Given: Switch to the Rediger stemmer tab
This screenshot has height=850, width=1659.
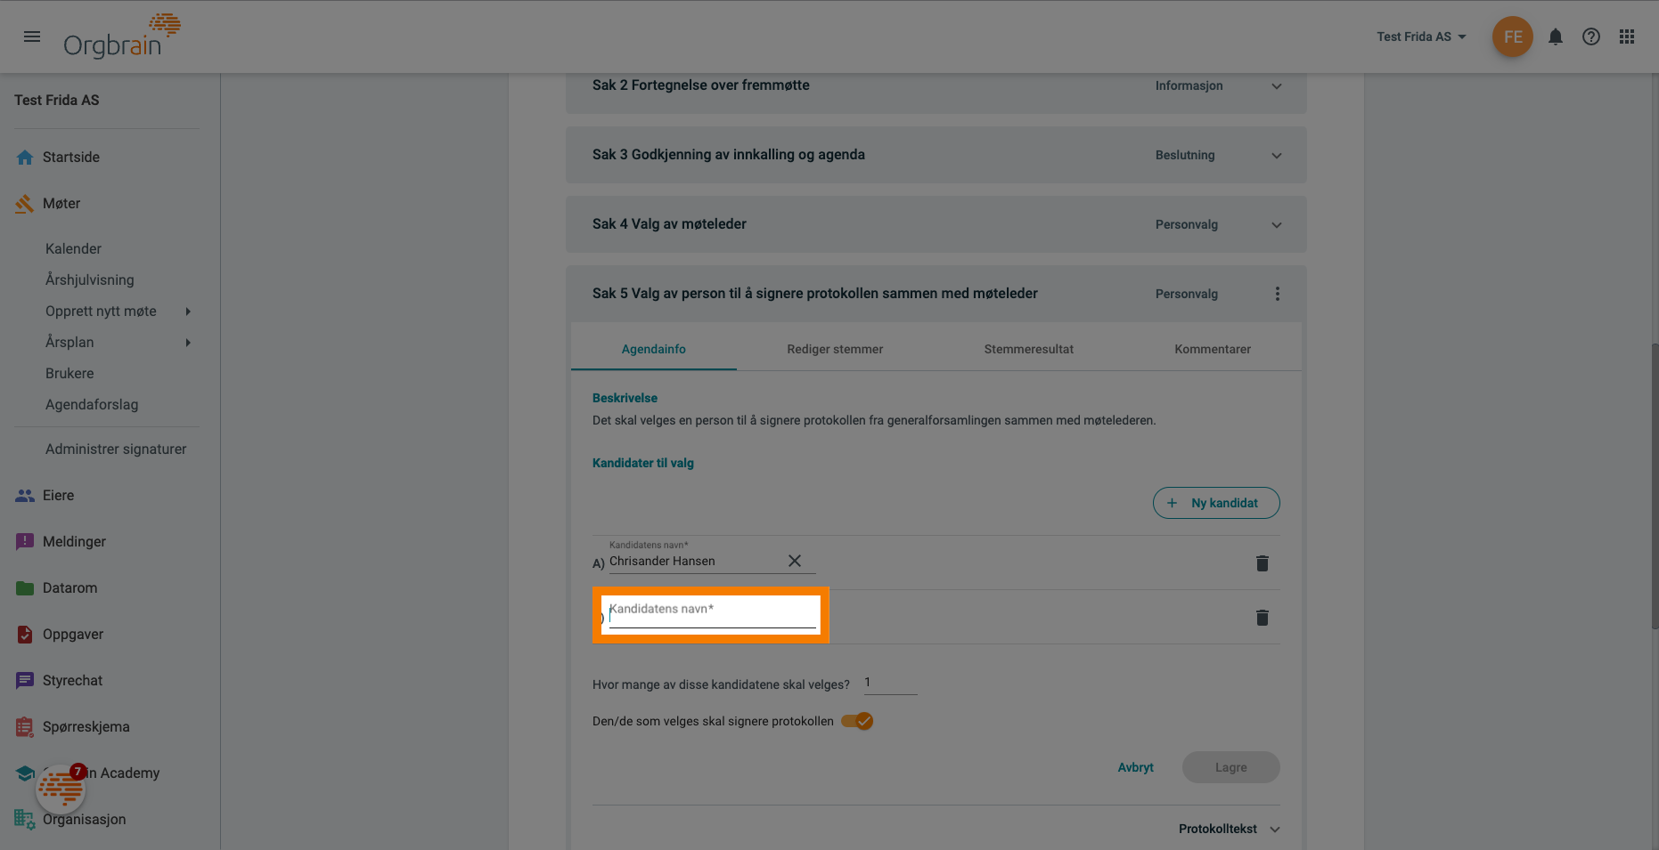Looking at the screenshot, I should click(x=835, y=349).
